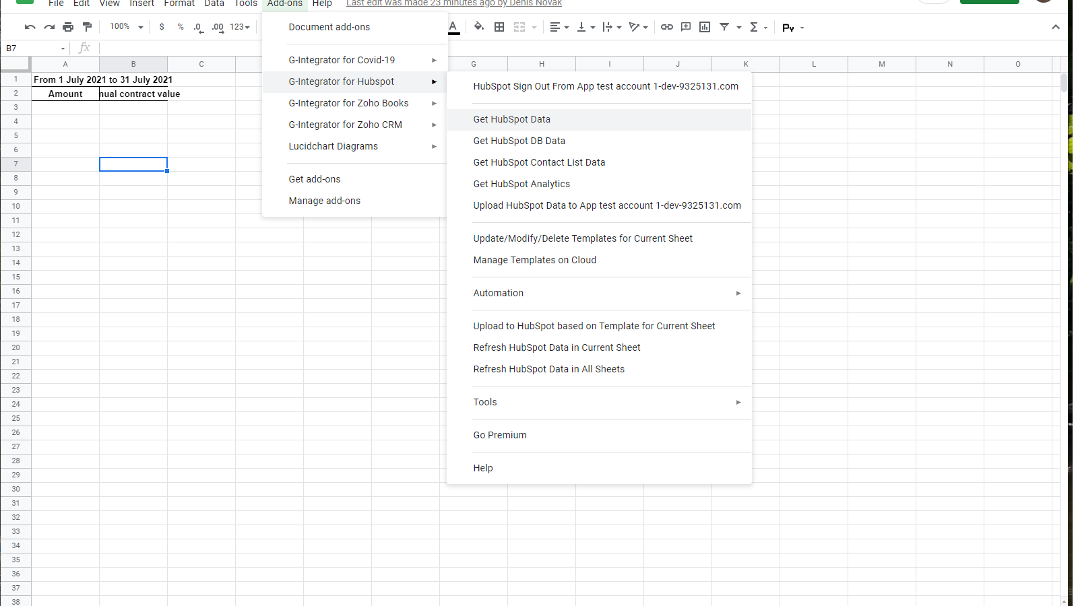
Task: Open the Help menu in menu bar
Action: pyautogui.click(x=322, y=3)
